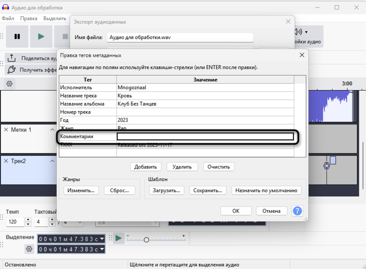Open help via the question mark button
The image size is (366, 269).
click(x=297, y=211)
